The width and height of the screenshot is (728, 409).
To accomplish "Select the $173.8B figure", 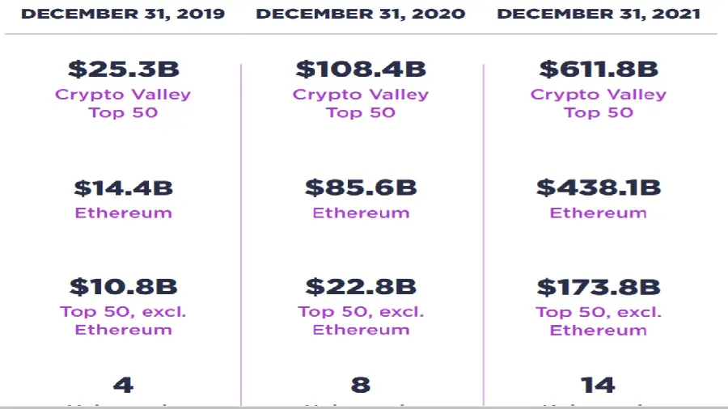I will click(599, 287).
